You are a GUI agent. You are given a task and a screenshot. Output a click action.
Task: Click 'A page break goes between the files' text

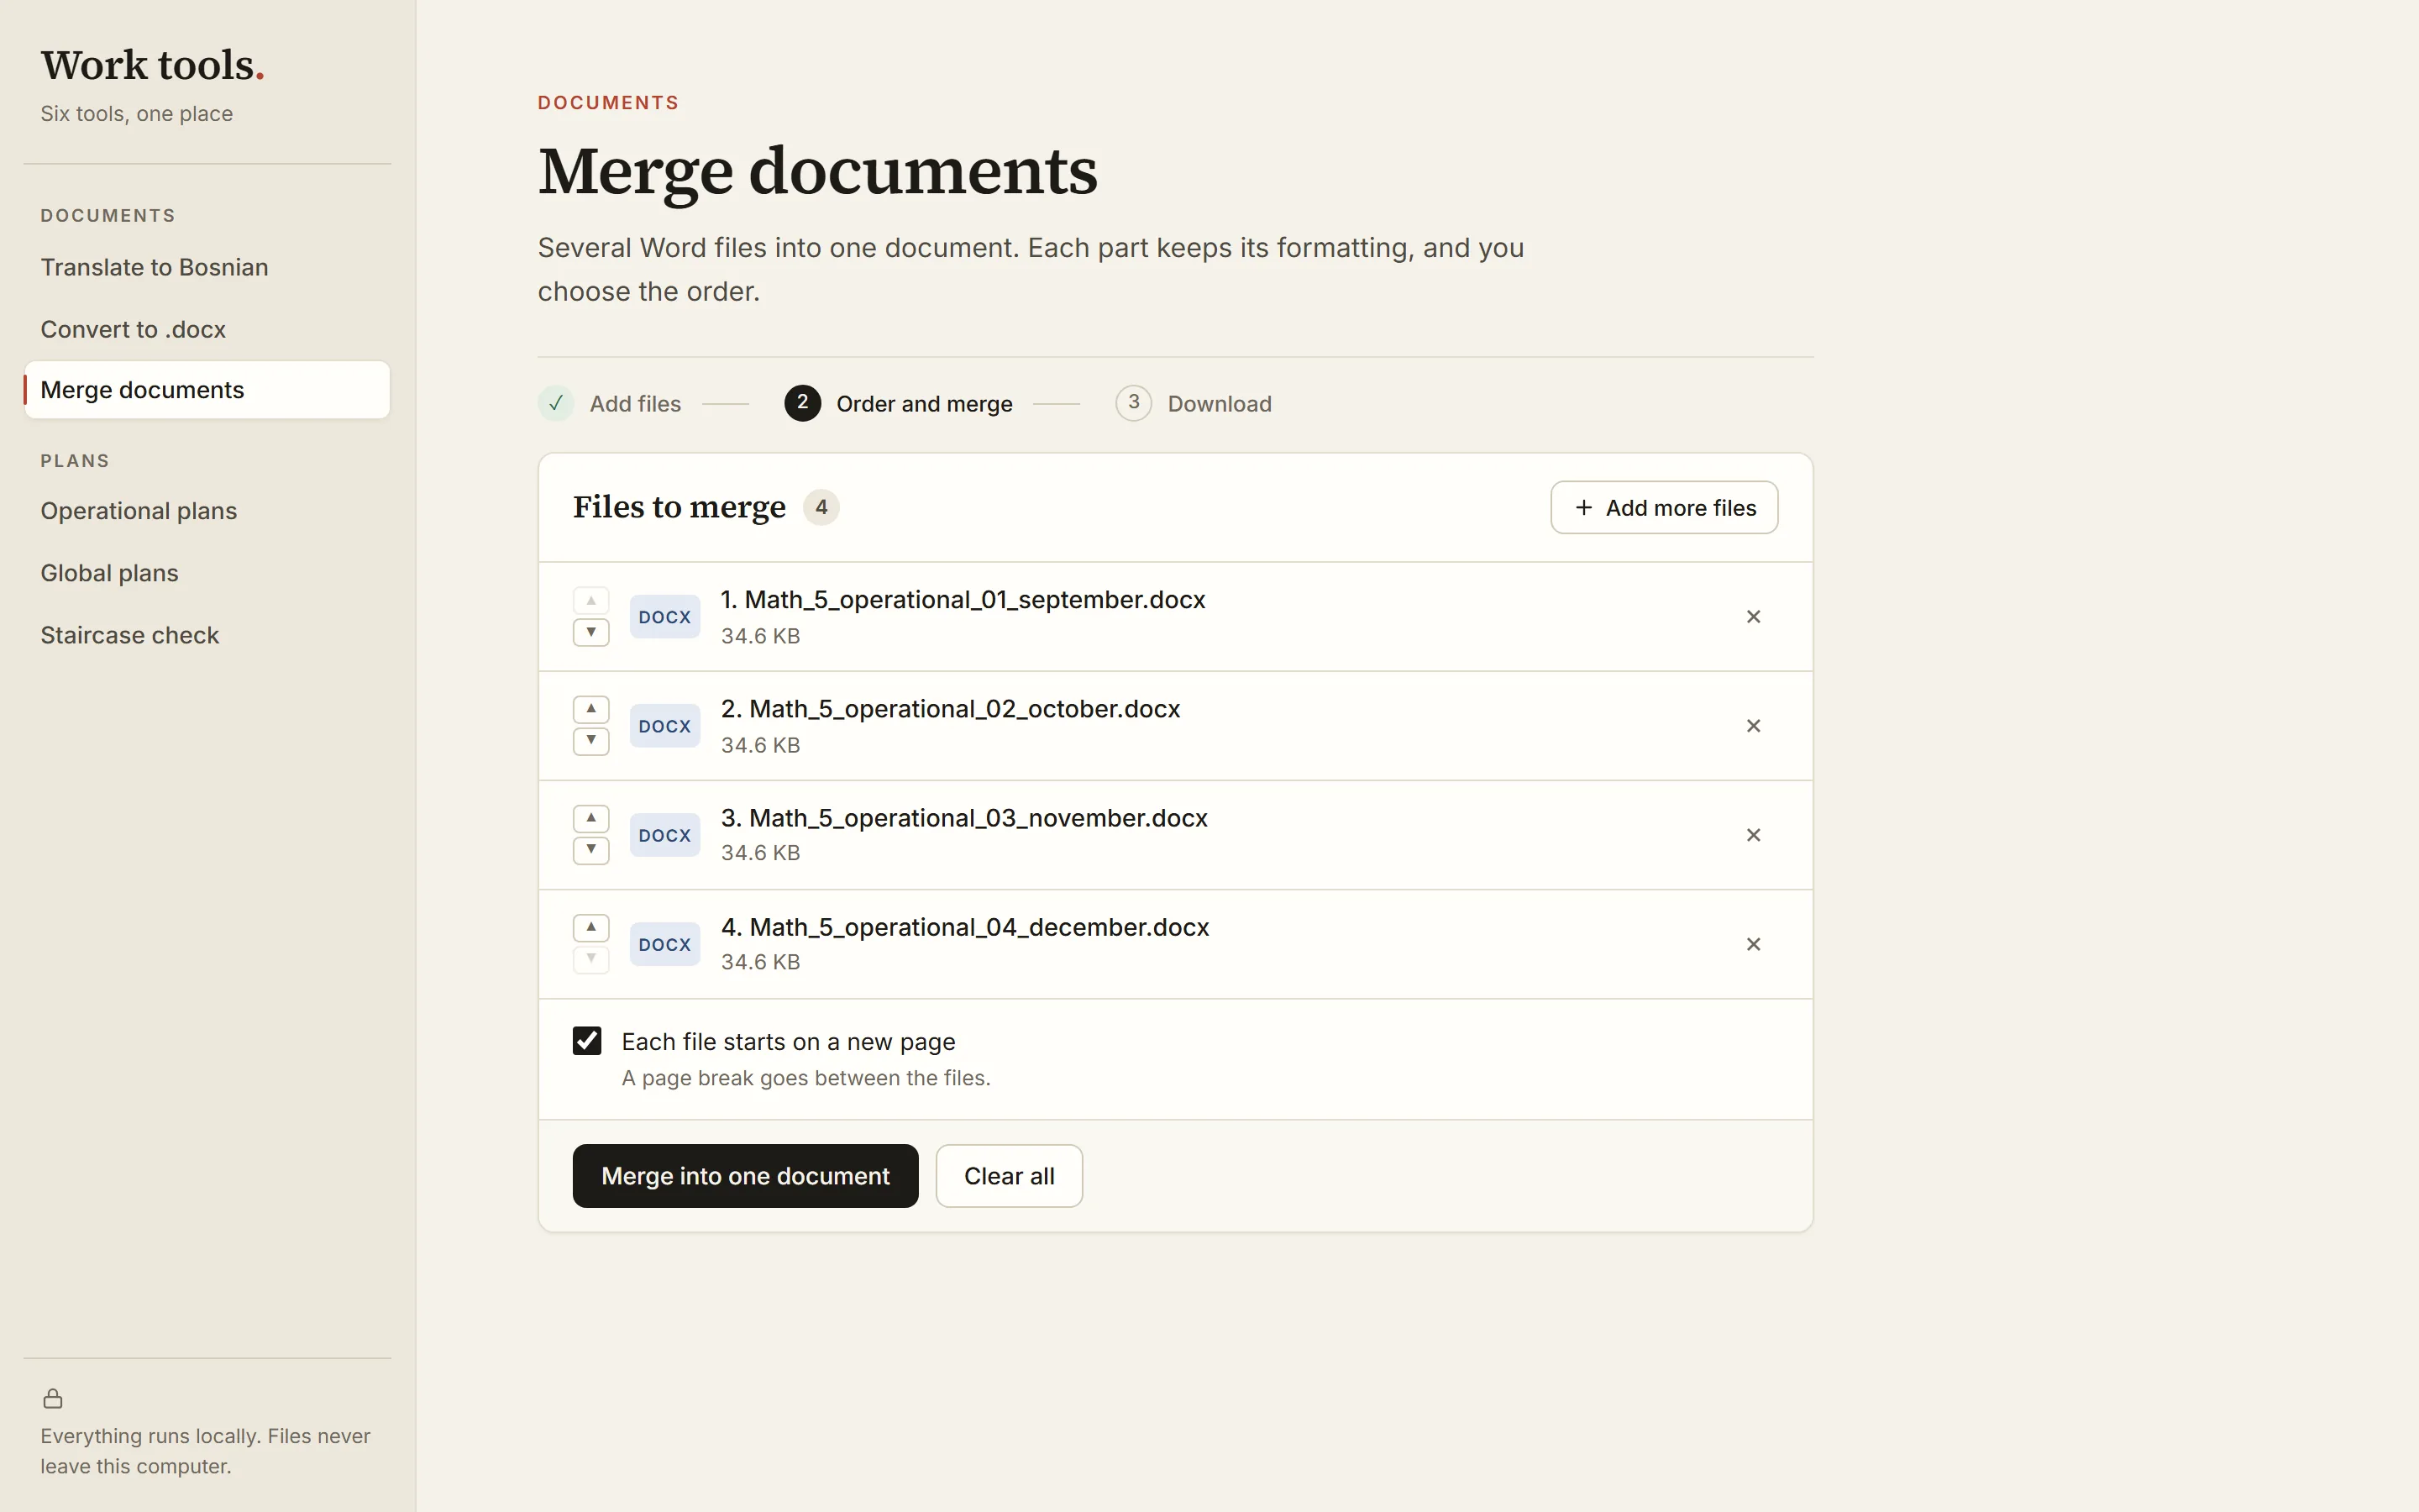point(805,1078)
